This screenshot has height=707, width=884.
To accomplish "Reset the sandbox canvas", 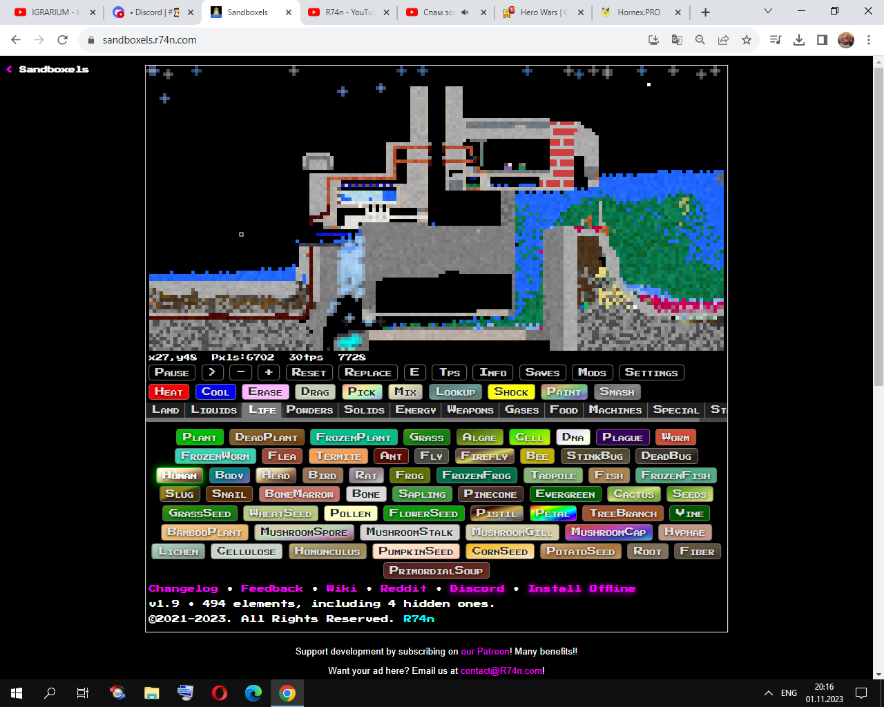I will (309, 373).
